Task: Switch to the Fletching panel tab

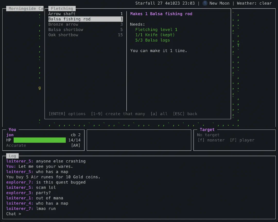Action: (62, 8)
